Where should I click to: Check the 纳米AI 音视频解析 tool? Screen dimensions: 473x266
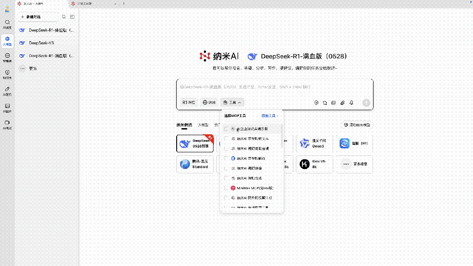point(226,158)
